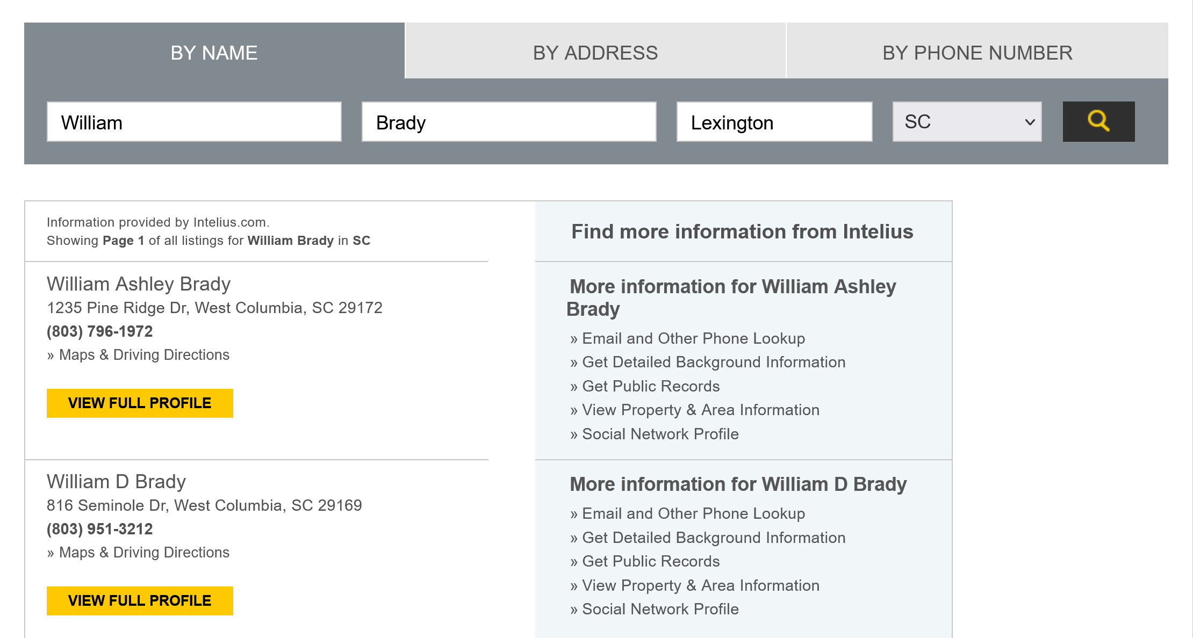Open the state dropdown showing SC
This screenshot has height=638, width=1193.
coord(967,122)
